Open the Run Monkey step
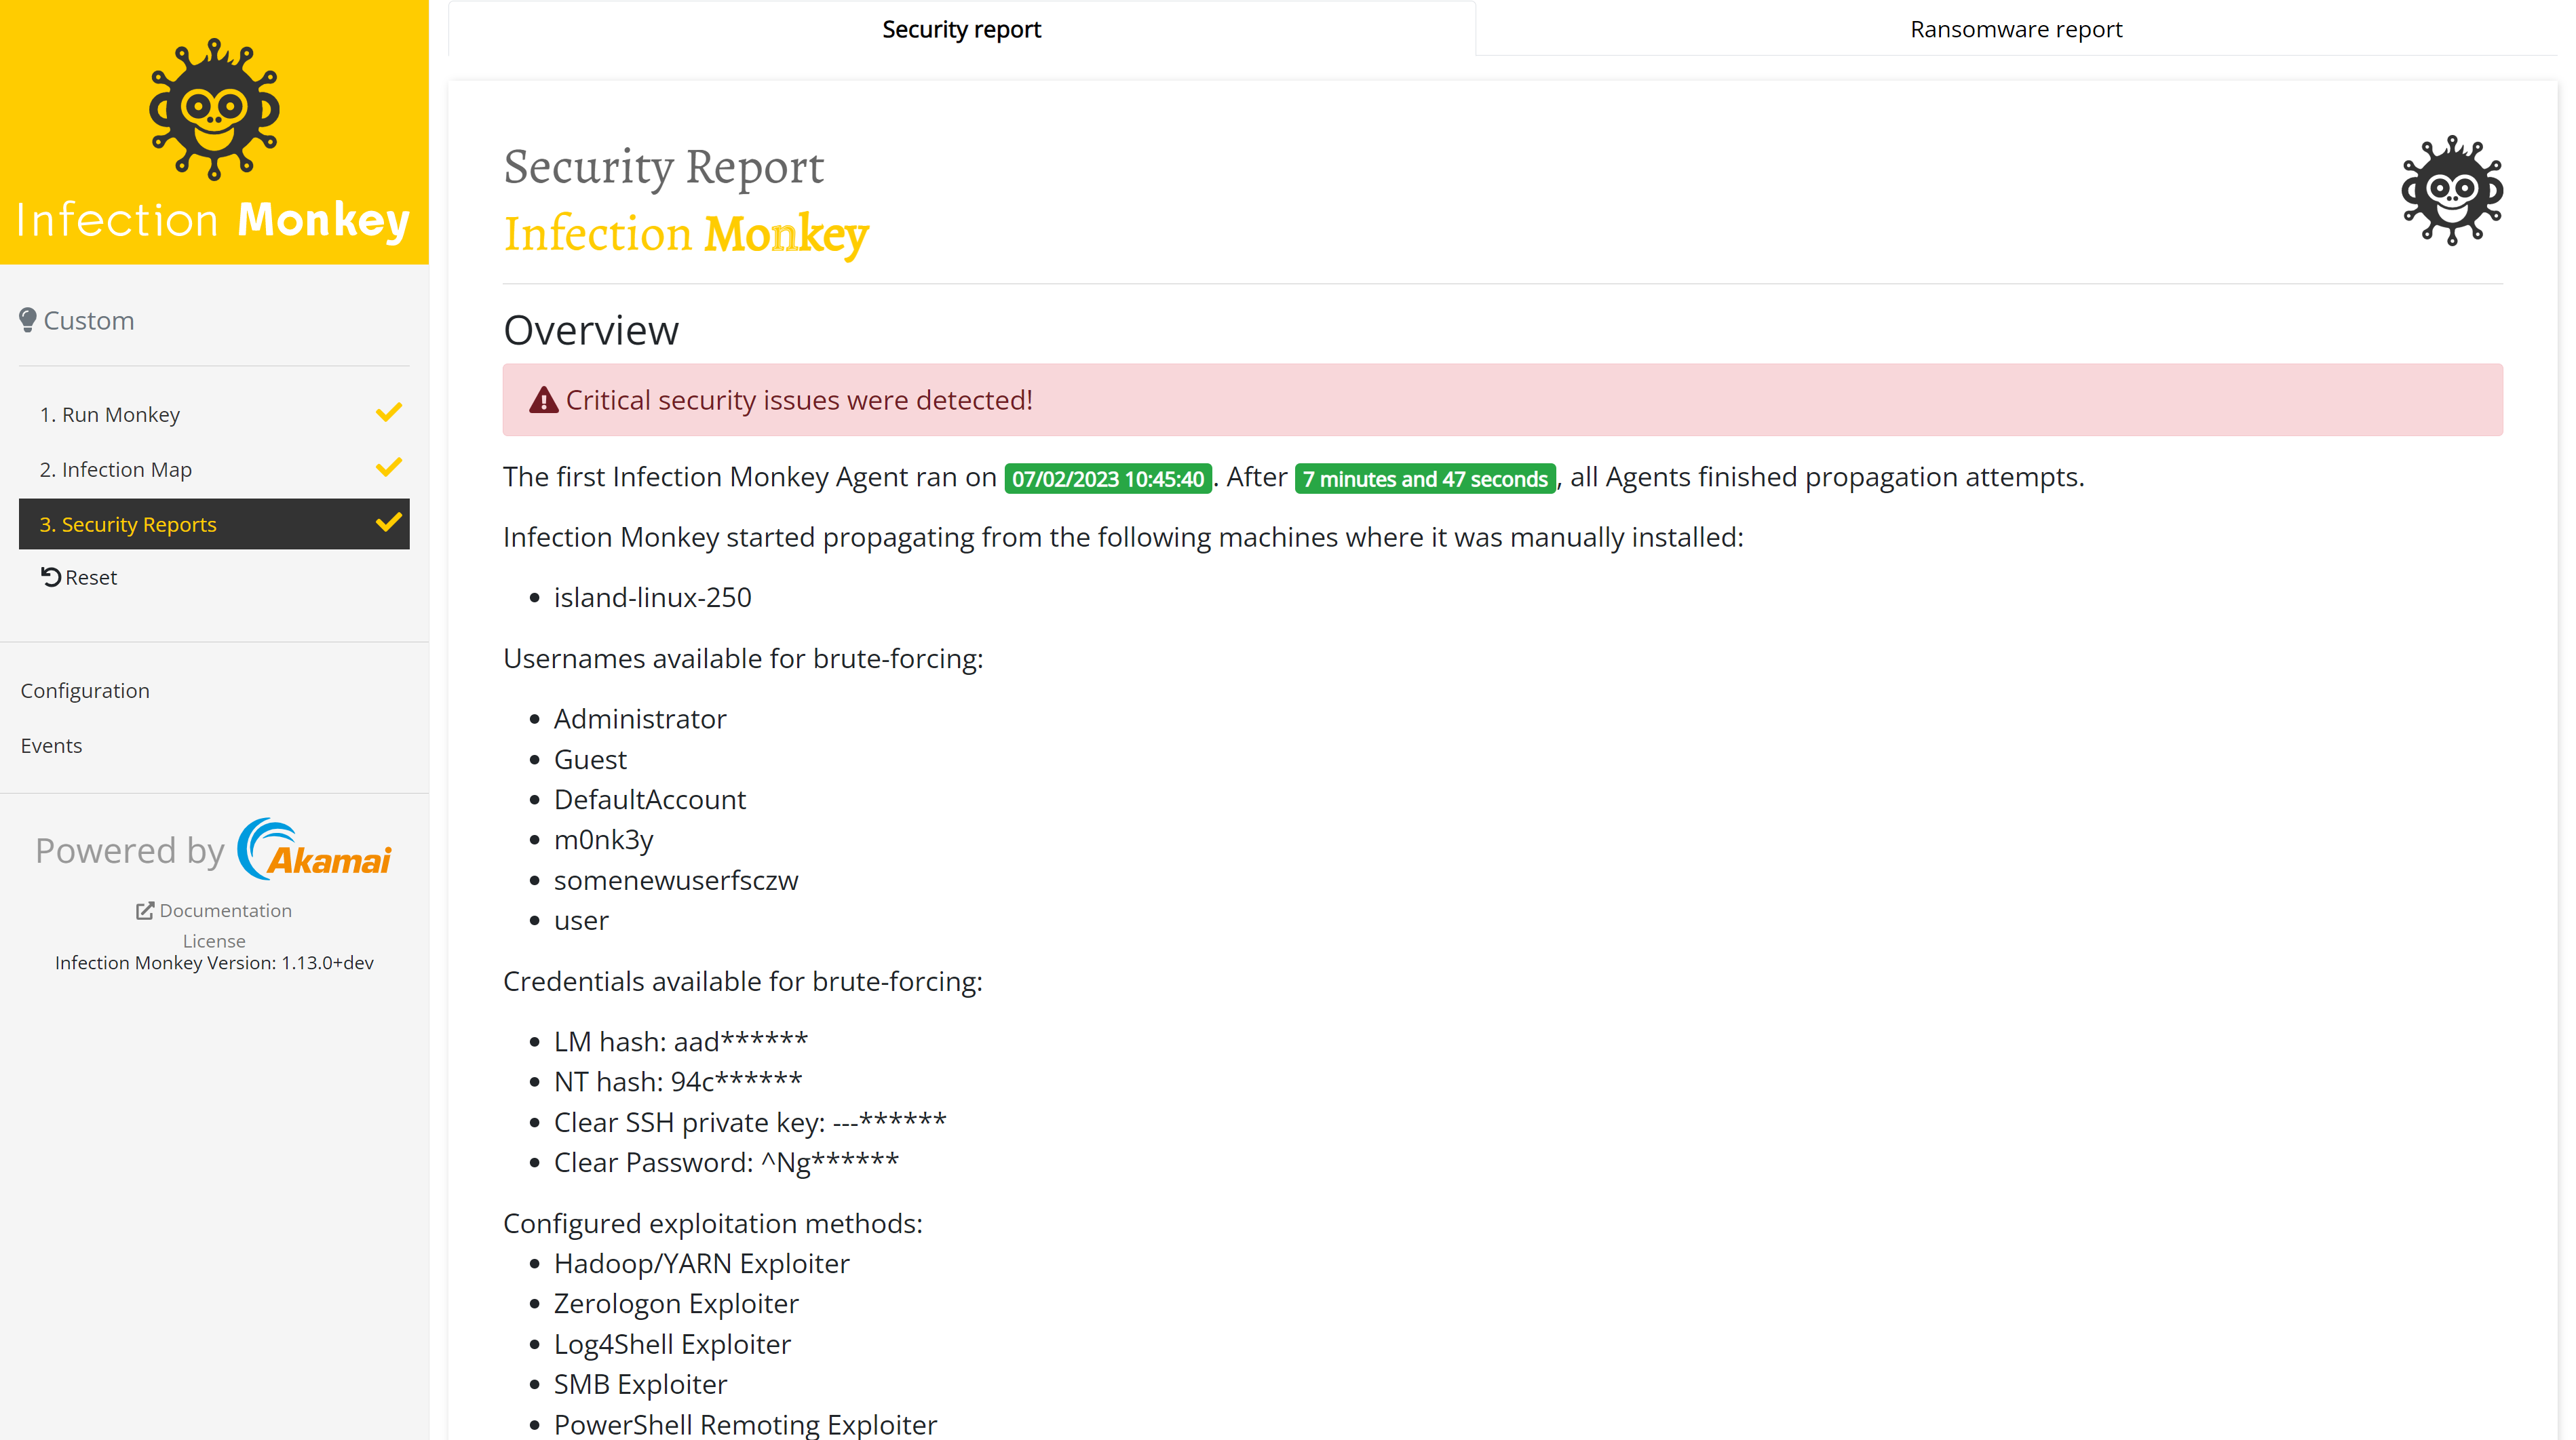Screen dimensions: 2576x1440 (x=110, y=414)
